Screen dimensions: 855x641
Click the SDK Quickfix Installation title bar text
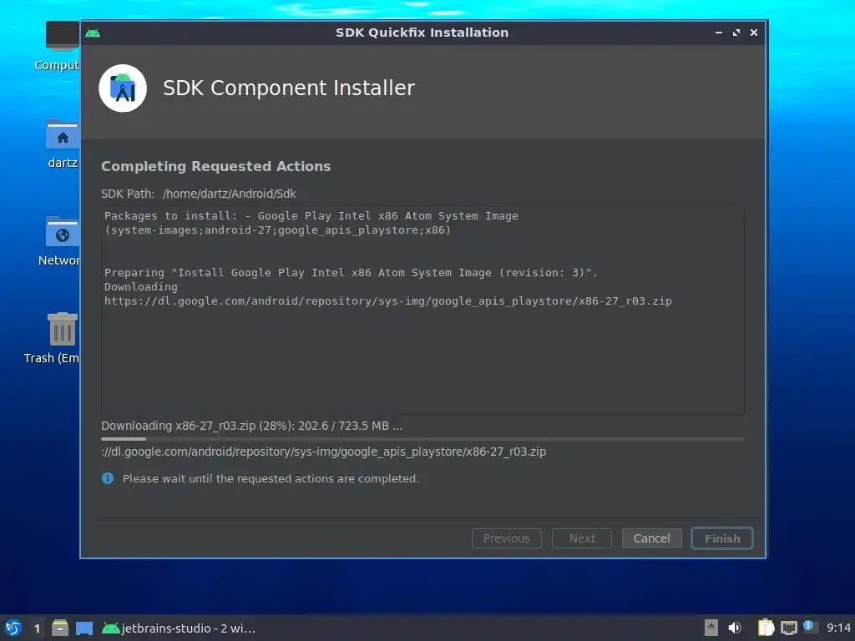(422, 33)
